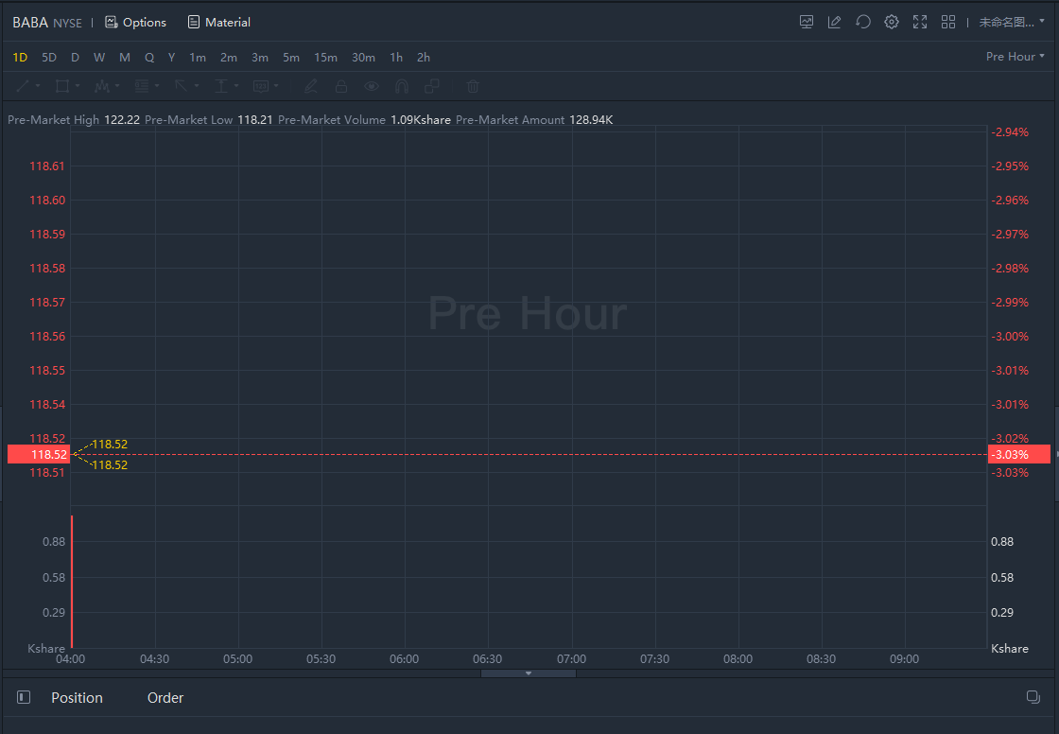
Task: Collapse the chart with the bottom center arrow
Action: pyautogui.click(x=529, y=673)
